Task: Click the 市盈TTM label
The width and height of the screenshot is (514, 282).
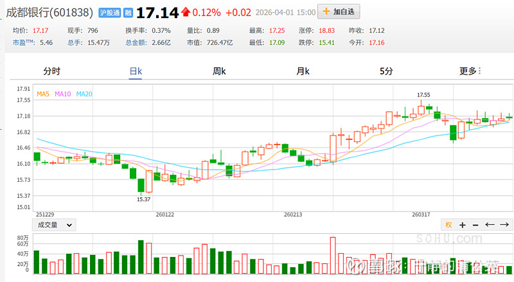Action: coord(23,42)
